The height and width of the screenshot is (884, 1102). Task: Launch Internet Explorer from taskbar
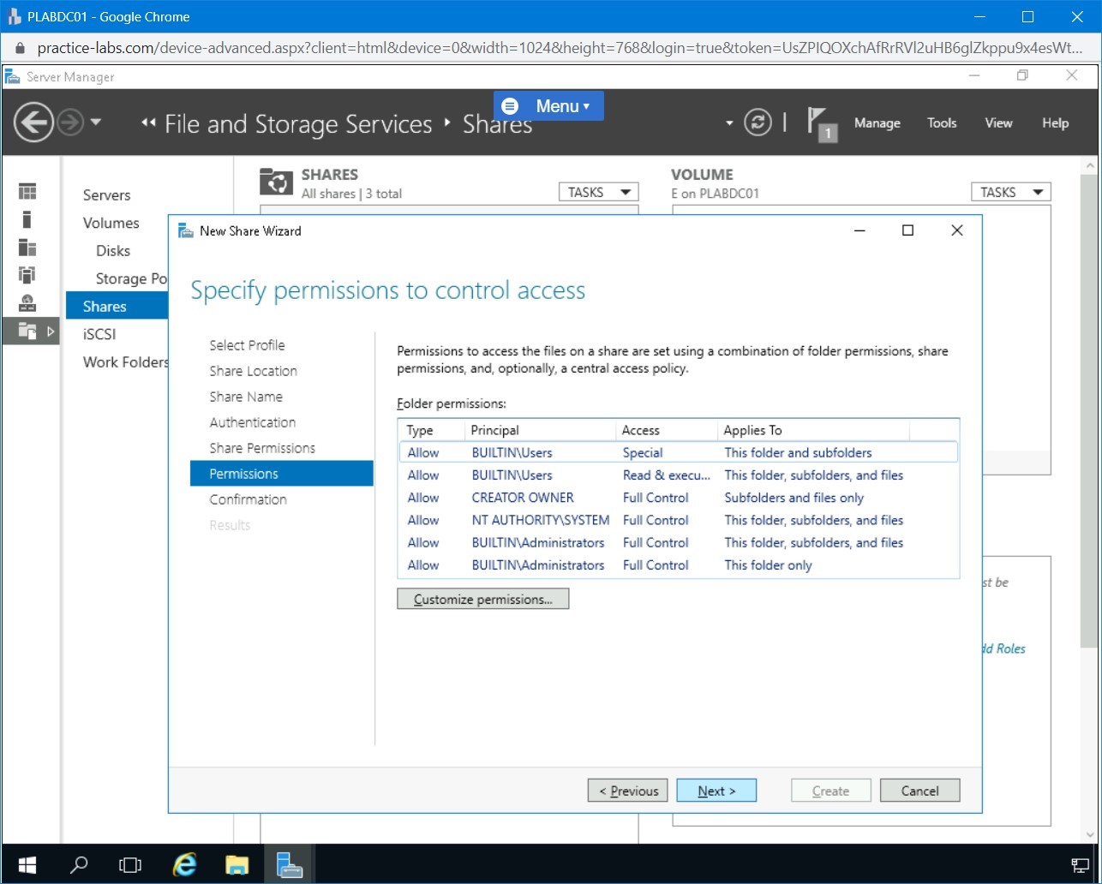pyautogui.click(x=184, y=864)
